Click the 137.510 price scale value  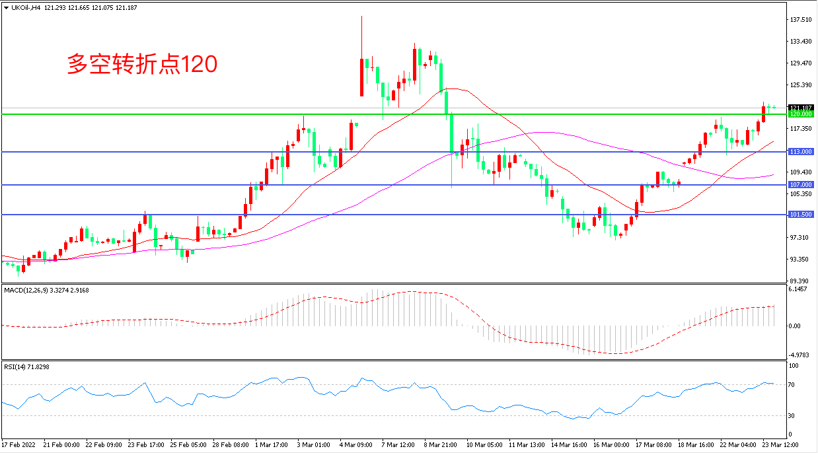(x=801, y=20)
